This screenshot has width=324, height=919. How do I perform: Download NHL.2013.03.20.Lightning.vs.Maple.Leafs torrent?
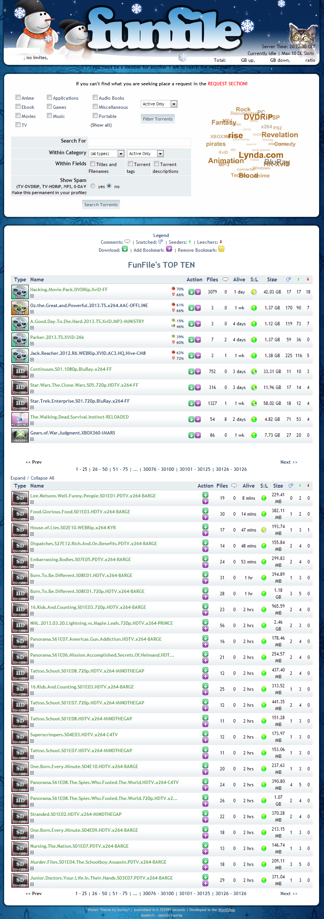[206, 622]
